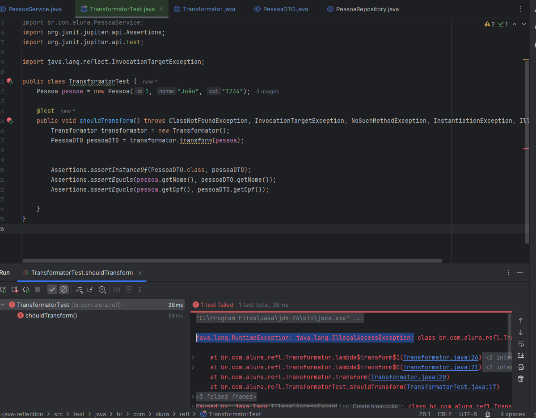Screen dimensions: 536x418
Task: Click 'alura' breadcrumb in navigation bar
Action: click(162, 414)
